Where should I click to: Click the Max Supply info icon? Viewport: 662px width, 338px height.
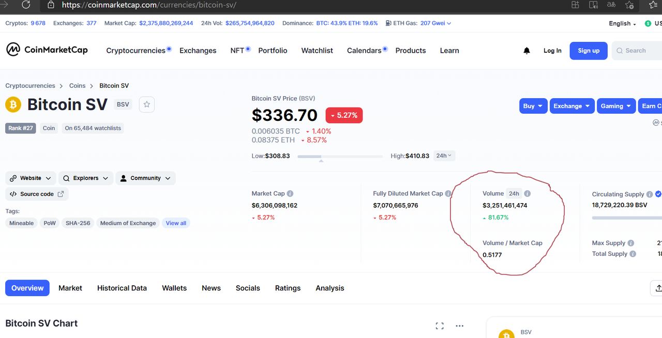coord(631,243)
